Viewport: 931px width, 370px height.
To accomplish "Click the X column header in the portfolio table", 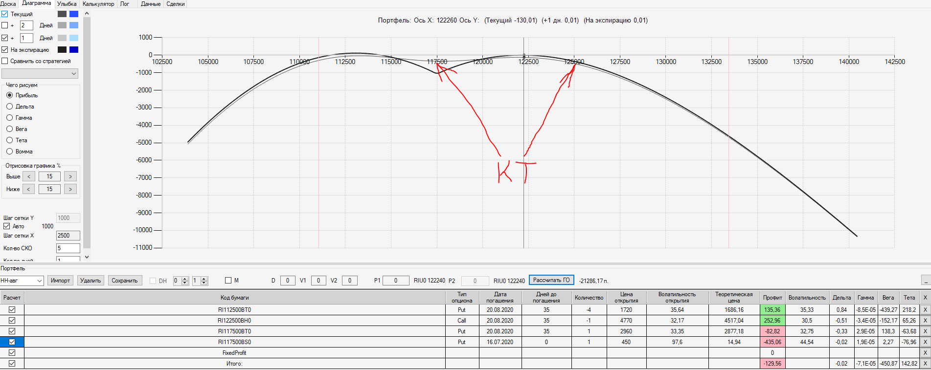I will (x=925, y=297).
